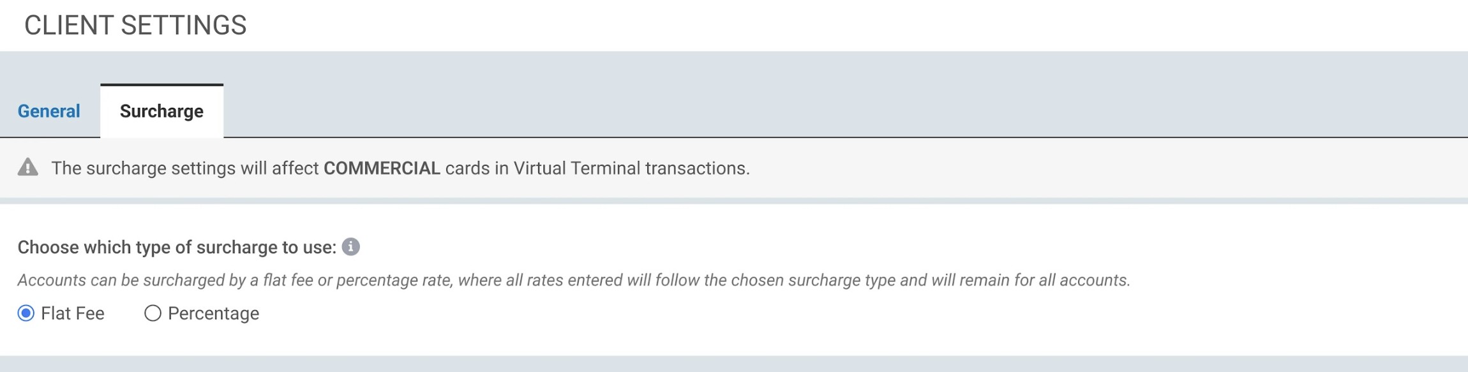The image size is (1468, 372).
Task: Click the bold COMMERCIAL word in the notice
Action: (382, 168)
